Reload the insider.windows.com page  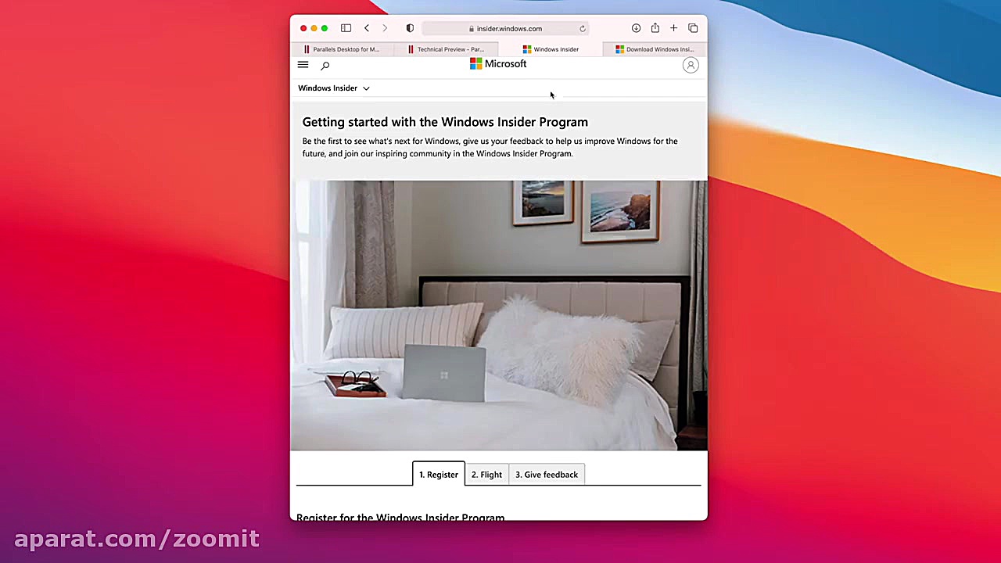click(583, 29)
